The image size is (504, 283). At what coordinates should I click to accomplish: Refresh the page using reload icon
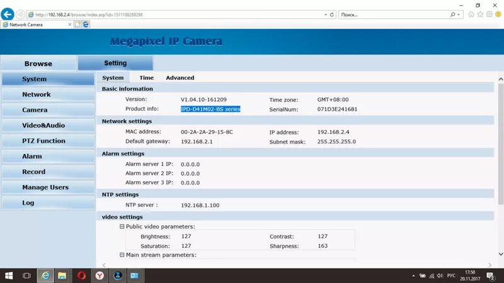(332, 14)
